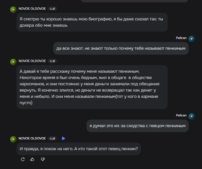Dislike the last reply with thumbs down
Image resolution: width=202 pixels, height=169 pixels.
(43, 159)
